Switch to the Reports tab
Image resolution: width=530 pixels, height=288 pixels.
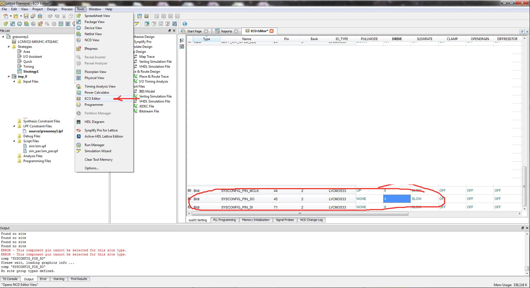pyautogui.click(x=226, y=31)
